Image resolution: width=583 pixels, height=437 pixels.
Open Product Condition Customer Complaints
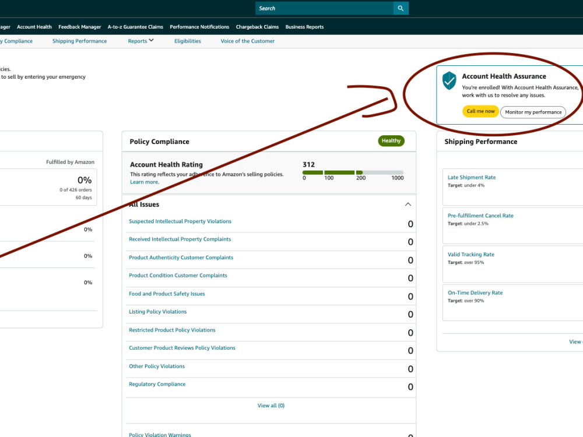tap(178, 276)
